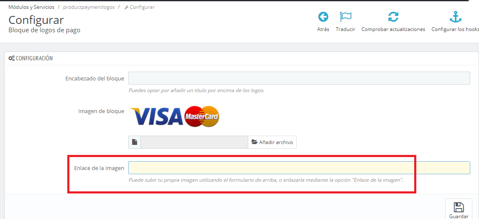Click the gray file name upload field

tap(194, 142)
